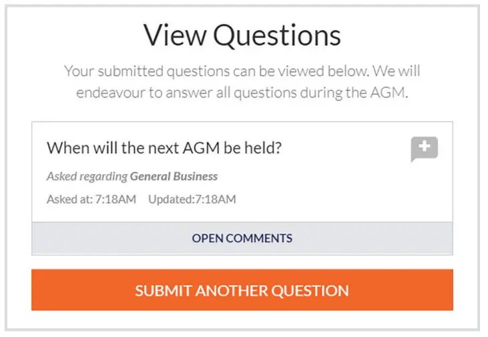Viewport: 488px width, 337px height.
Task: Click the "Asked regarding" label
Action: [x=87, y=177]
